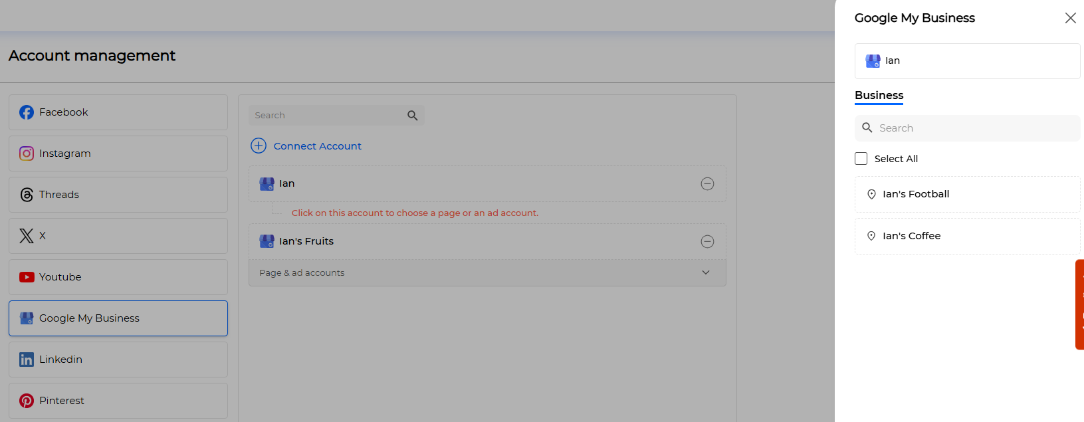The image size is (1084, 422).
Task: Select the Pinterest platform entry
Action: point(118,401)
